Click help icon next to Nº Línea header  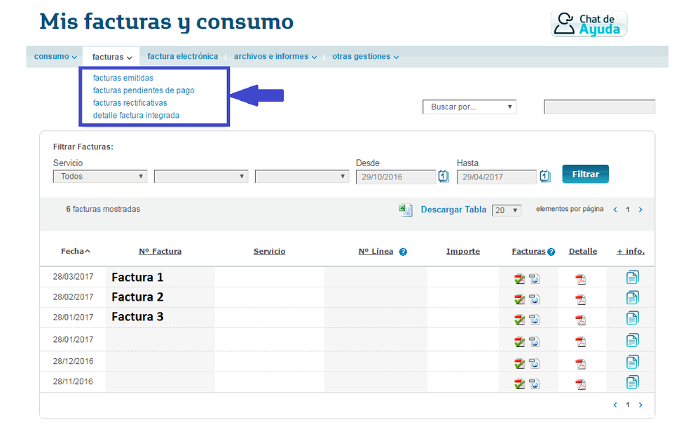[x=403, y=252]
